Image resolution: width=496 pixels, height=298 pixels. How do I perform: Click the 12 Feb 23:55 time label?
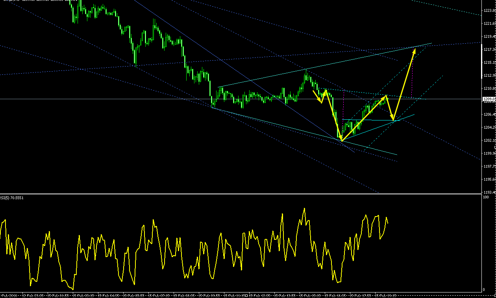33,295
